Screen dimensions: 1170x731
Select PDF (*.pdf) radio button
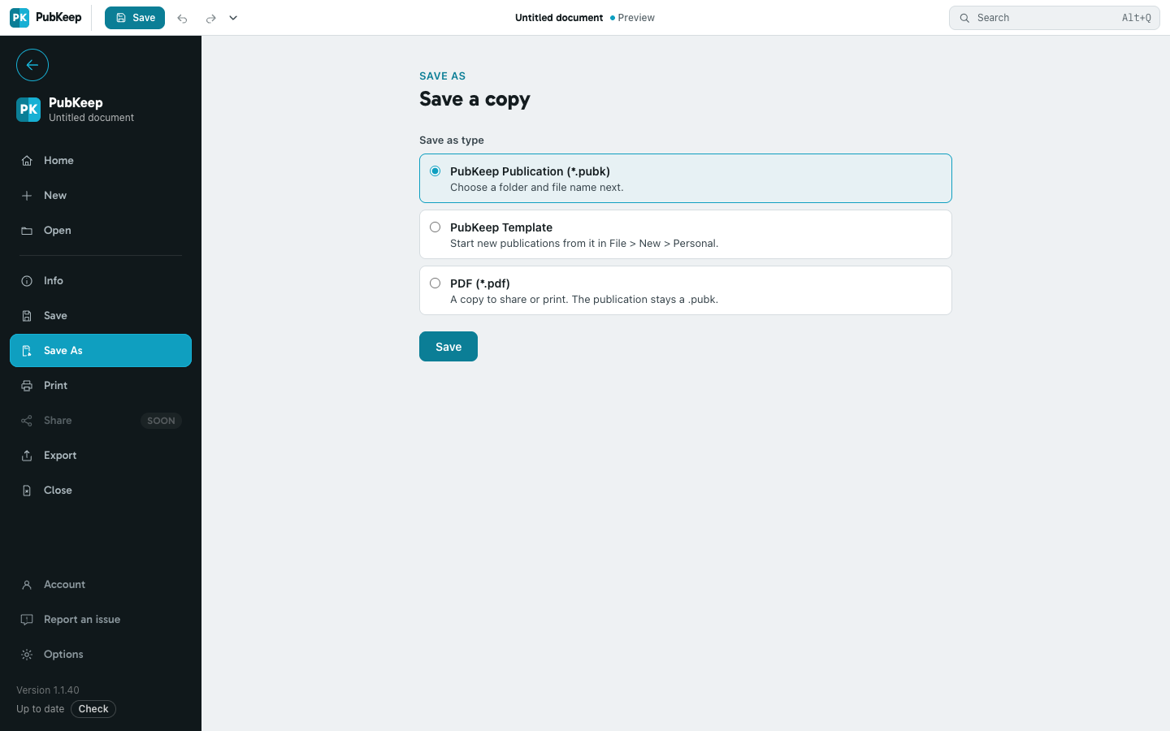point(435,283)
